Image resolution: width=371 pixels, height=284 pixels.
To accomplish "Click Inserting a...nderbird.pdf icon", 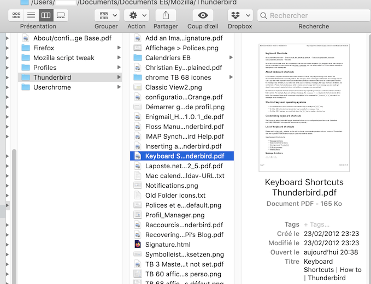I will pyautogui.click(x=138, y=146).
